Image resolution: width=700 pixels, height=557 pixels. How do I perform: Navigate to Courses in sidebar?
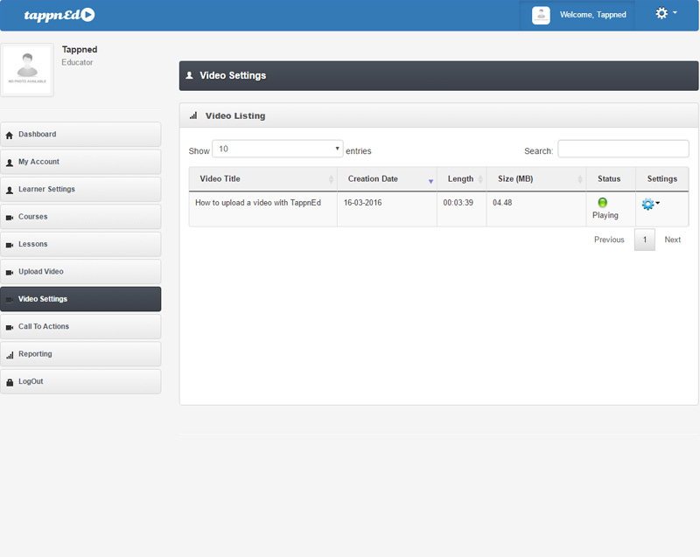(x=80, y=217)
